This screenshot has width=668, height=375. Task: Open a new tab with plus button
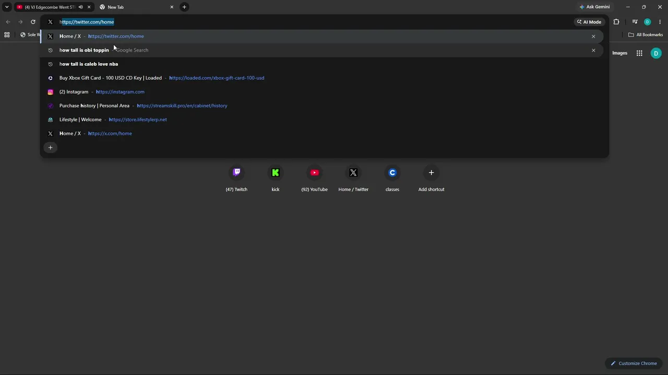tap(184, 7)
